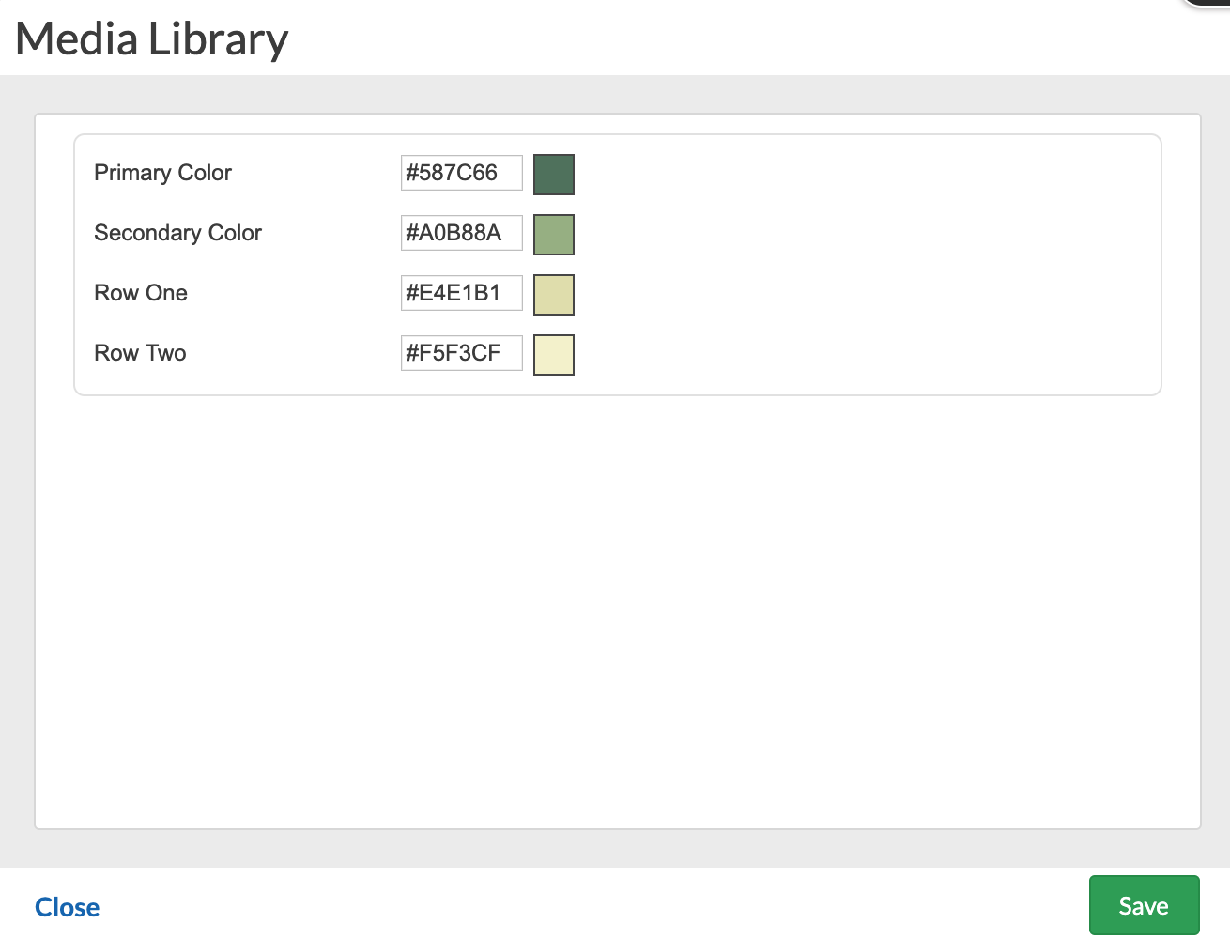
Task: Open the Row One color swatch
Action: tap(554, 295)
